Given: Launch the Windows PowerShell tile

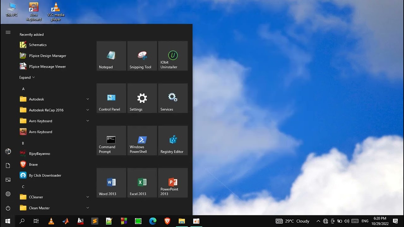Looking at the screenshot, I should click(x=142, y=140).
